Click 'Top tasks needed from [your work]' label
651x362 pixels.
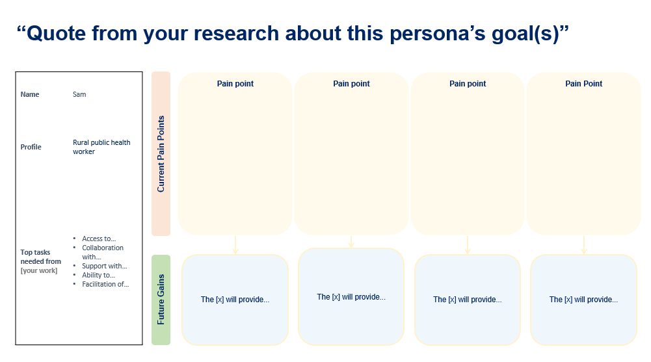(x=41, y=262)
